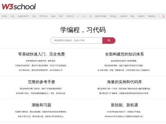Select MYSQL in the nav bar
This screenshot has height=124, width=166.
113,16
